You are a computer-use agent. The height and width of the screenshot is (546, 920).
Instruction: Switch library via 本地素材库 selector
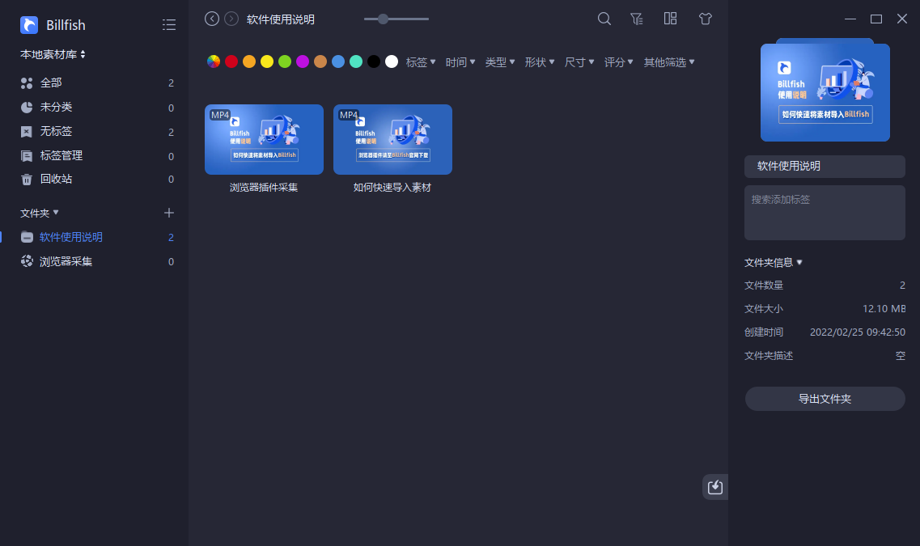click(53, 54)
